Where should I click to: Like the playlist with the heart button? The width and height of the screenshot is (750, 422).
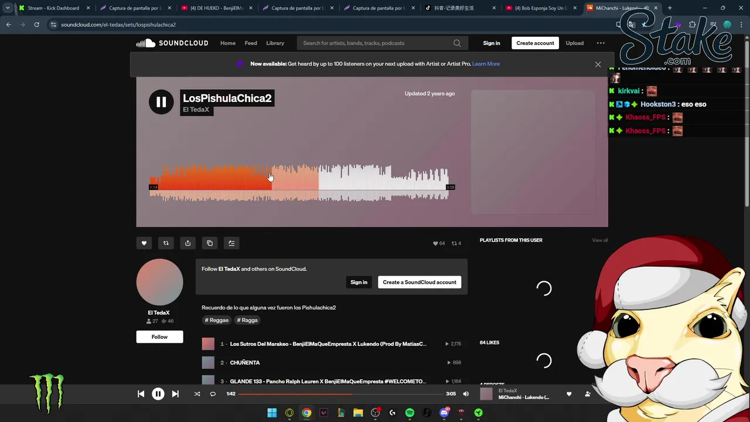pyautogui.click(x=144, y=243)
